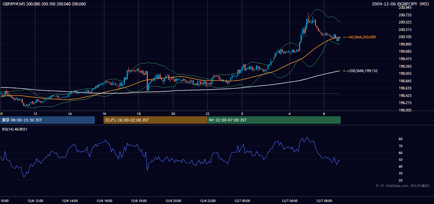The height and width of the screenshot is (204, 434).
Task: Click price axis value 200.105
Action: tap(404, 37)
